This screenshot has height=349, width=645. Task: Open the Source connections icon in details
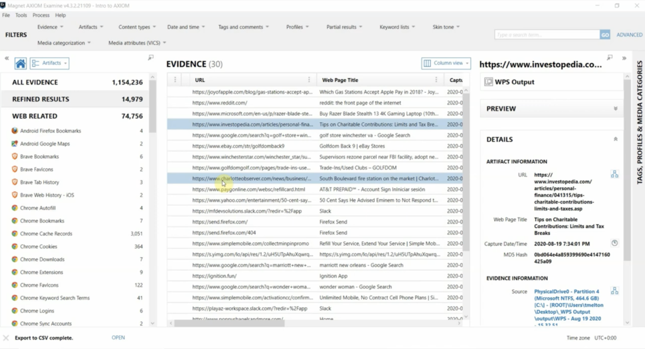click(615, 290)
